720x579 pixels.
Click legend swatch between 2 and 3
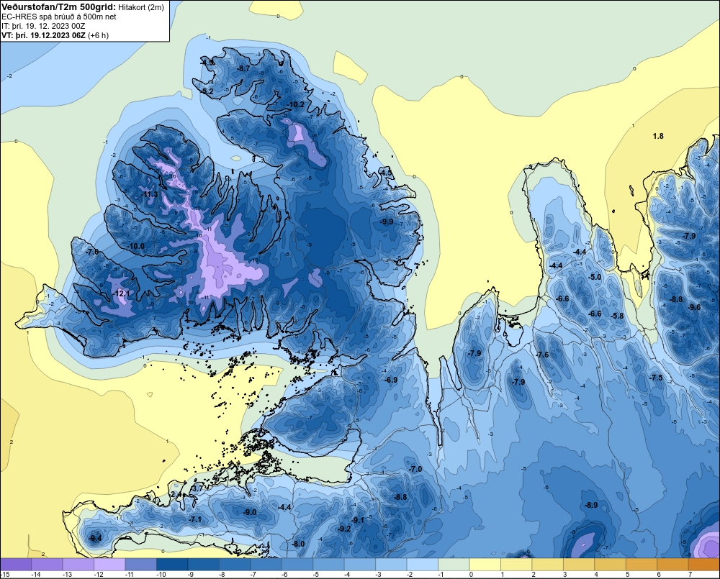(548, 565)
